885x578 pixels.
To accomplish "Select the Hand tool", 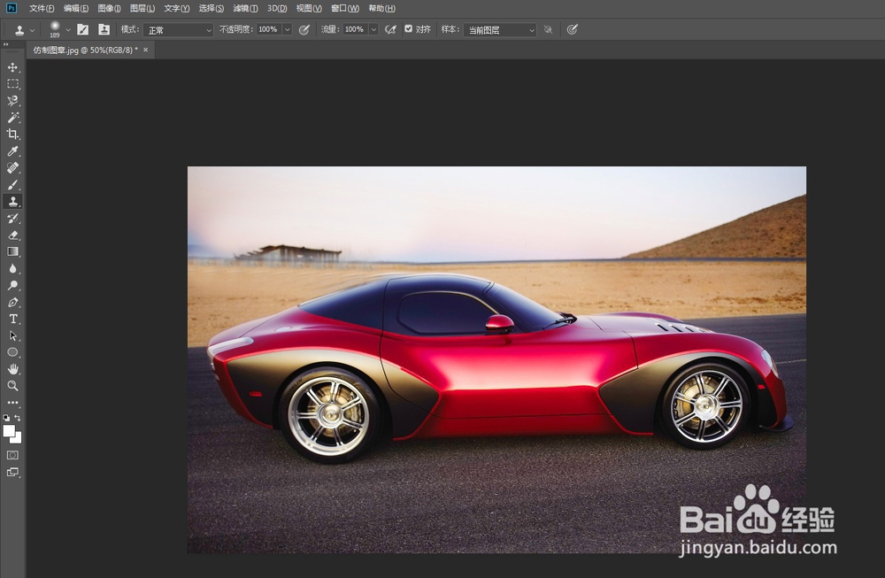I will pyautogui.click(x=13, y=369).
